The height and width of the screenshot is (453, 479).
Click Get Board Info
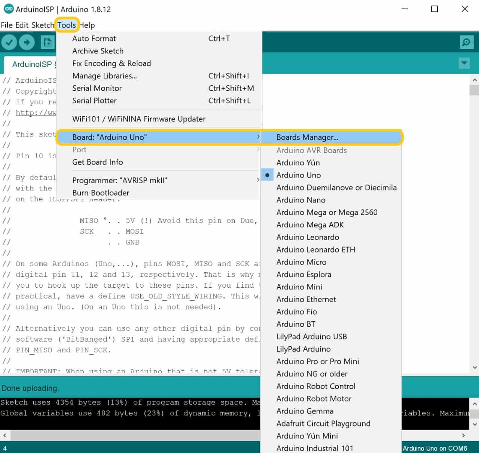pyautogui.click(x=159, y=162)
